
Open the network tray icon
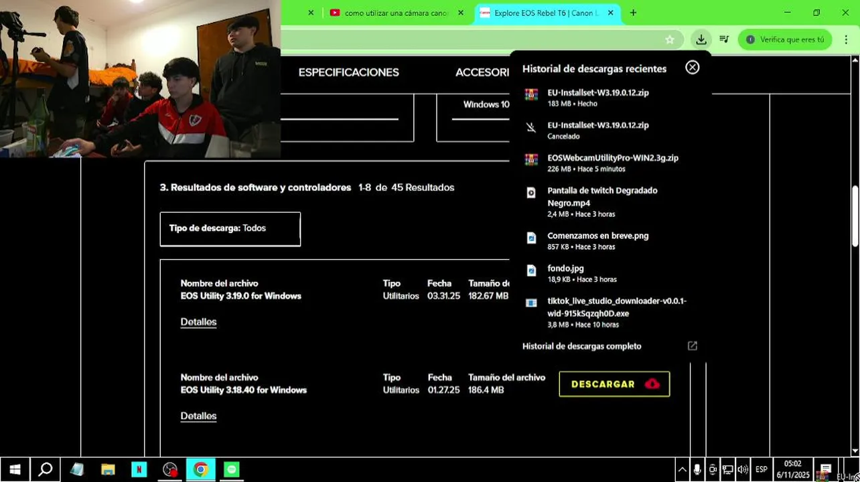tap(727, 470)
